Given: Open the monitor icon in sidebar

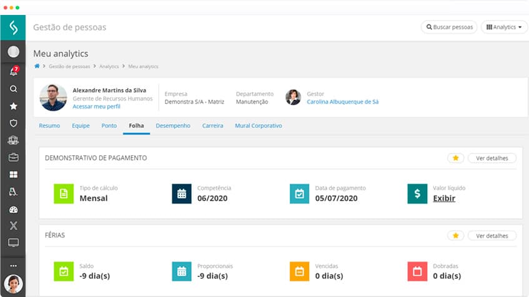Looking at the screenshot, I should point(13,243).
